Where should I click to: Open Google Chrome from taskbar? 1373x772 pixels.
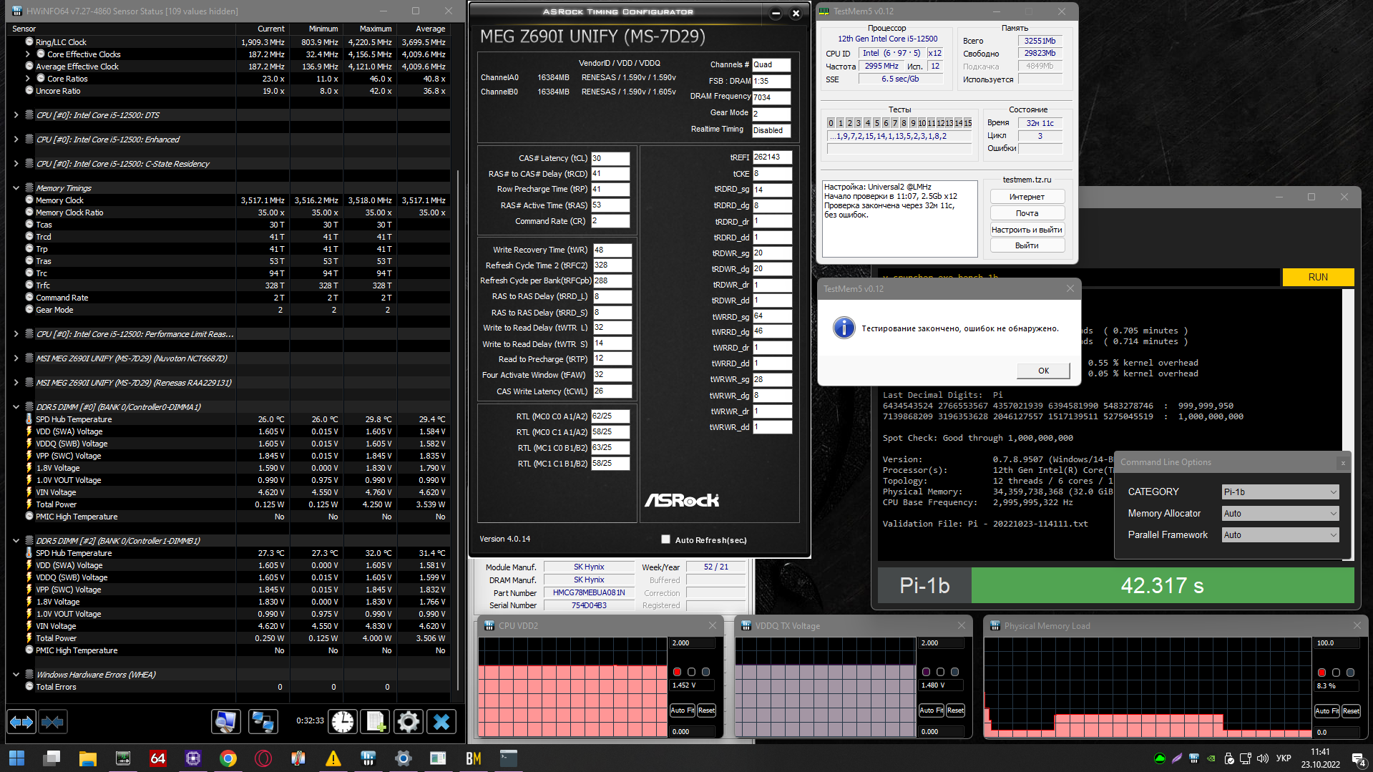[x=228, y=758]
